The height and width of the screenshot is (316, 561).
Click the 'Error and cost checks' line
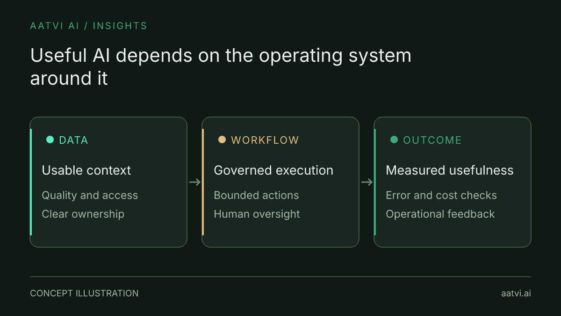tap(441, 195)
